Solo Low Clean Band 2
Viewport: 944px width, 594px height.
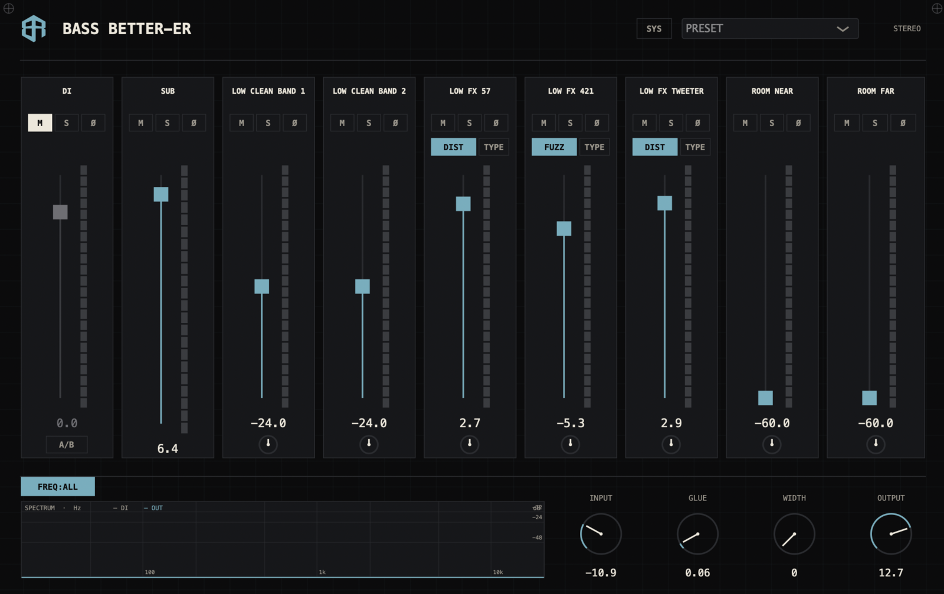[369, 123]
